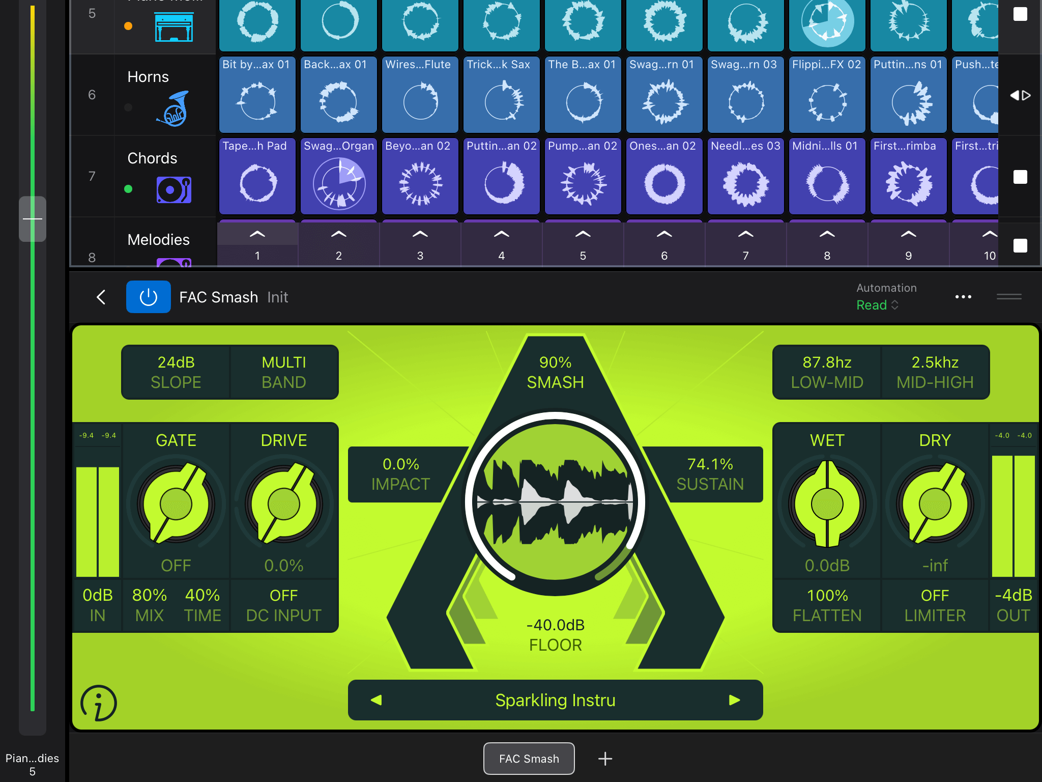1042x782 pixels.
Task: Launch scene 3 with its chevron
Action: [x=420, y=234]
